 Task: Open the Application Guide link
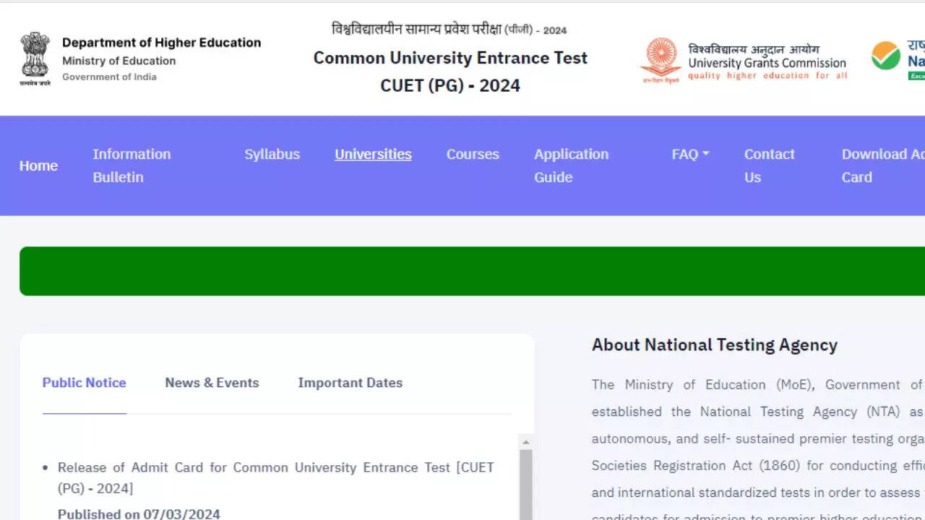[571, 165]
